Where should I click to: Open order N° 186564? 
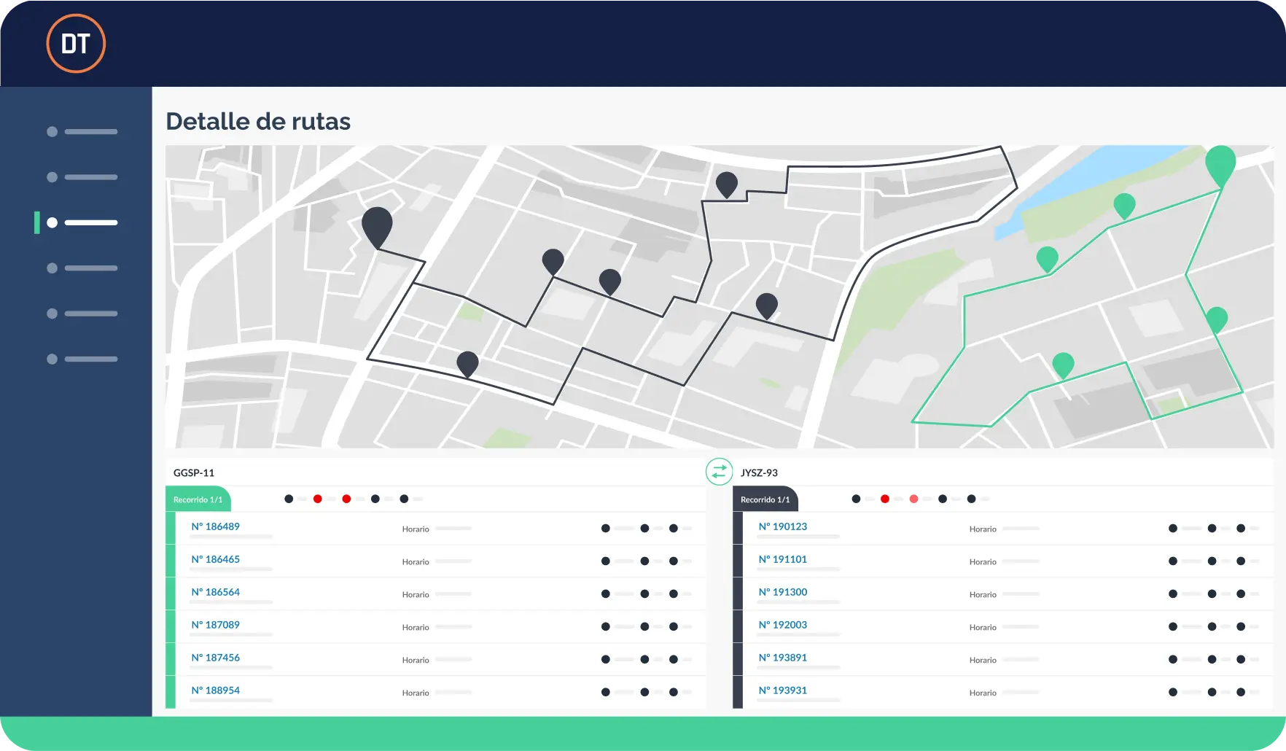216,592
